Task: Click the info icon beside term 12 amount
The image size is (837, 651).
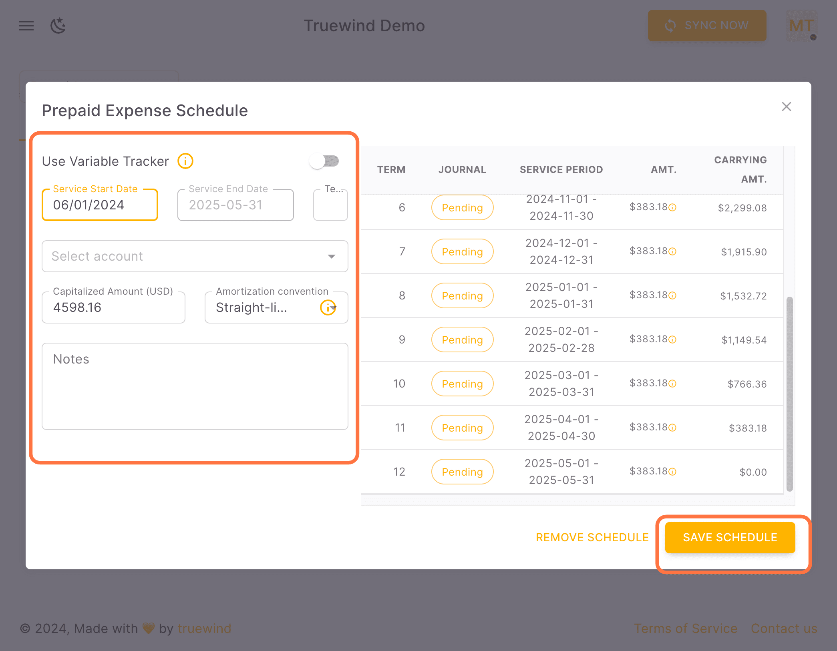Action: coord(672,471)
